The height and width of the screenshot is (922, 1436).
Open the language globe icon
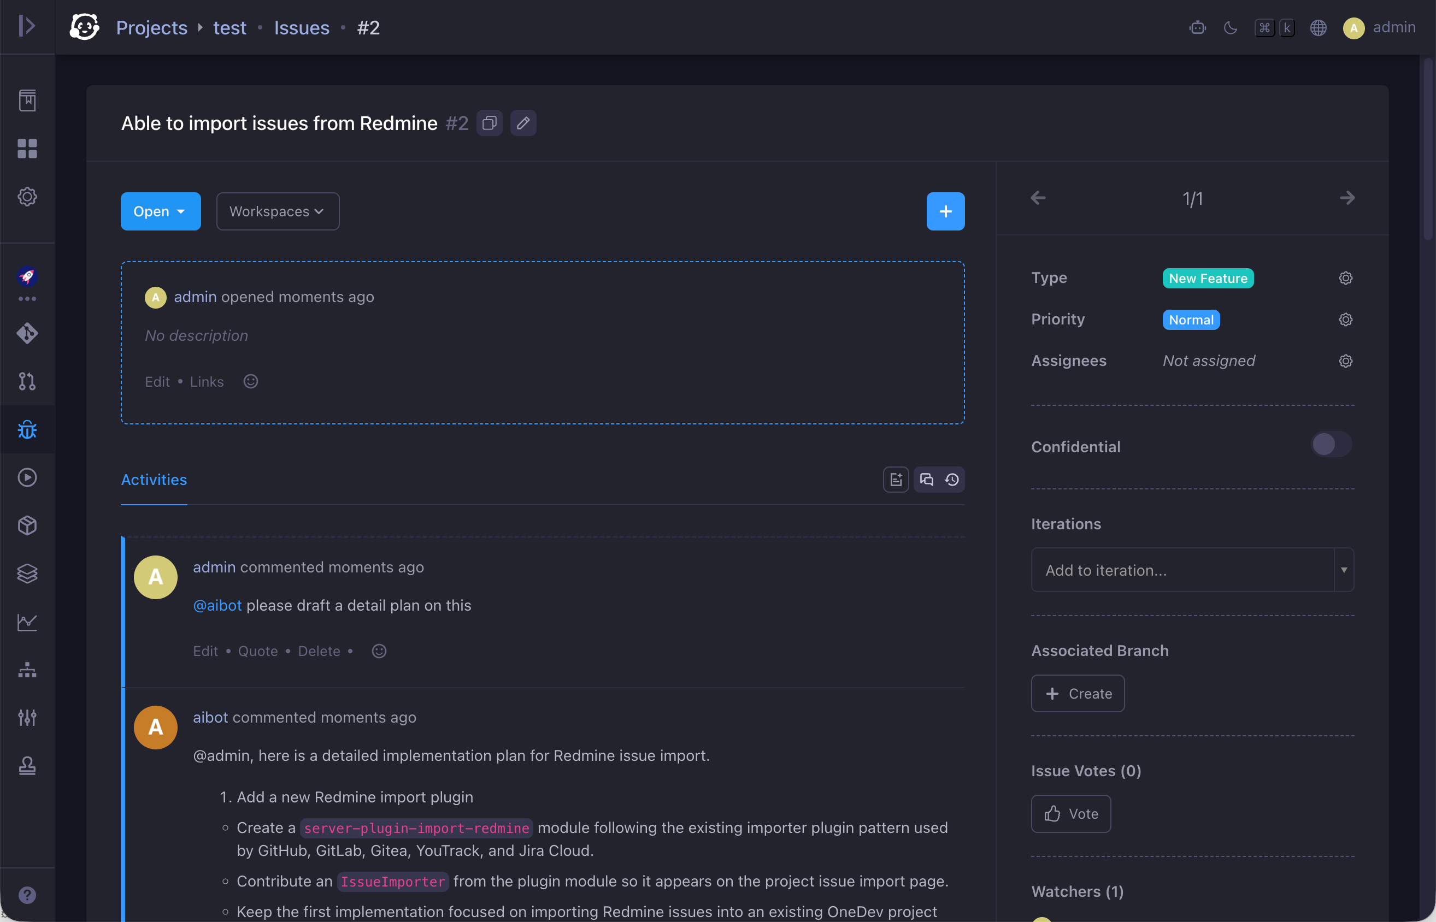coord(1318,27)
